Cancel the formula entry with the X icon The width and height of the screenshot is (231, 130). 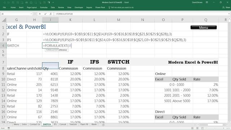[40, 14]
